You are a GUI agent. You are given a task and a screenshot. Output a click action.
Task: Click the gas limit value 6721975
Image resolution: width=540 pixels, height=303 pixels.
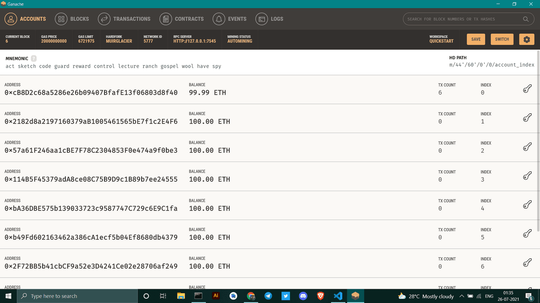click(x=86, y=41)
